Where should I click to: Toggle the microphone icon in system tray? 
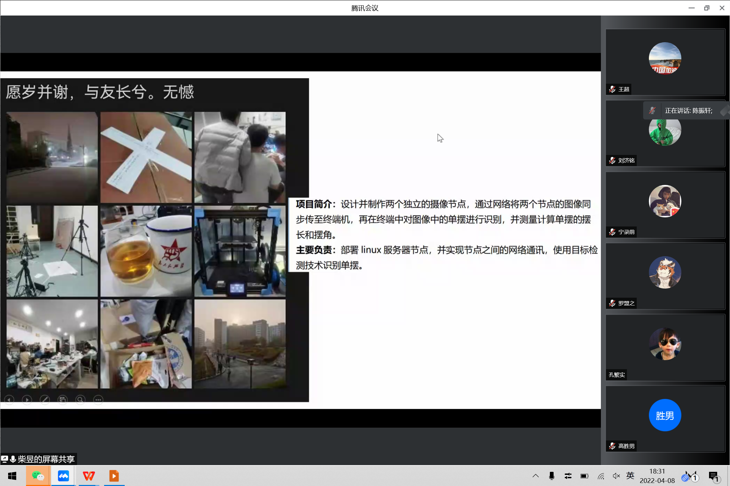pyautogui.click(x=552, y=476)
